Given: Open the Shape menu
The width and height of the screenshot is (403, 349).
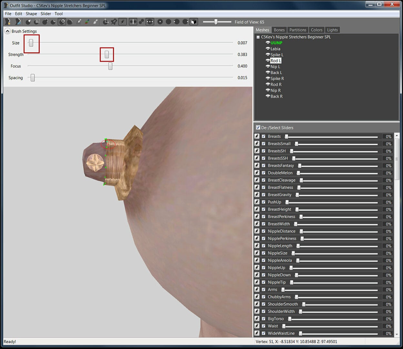Looking at the screenshot, I should point(31,14).
